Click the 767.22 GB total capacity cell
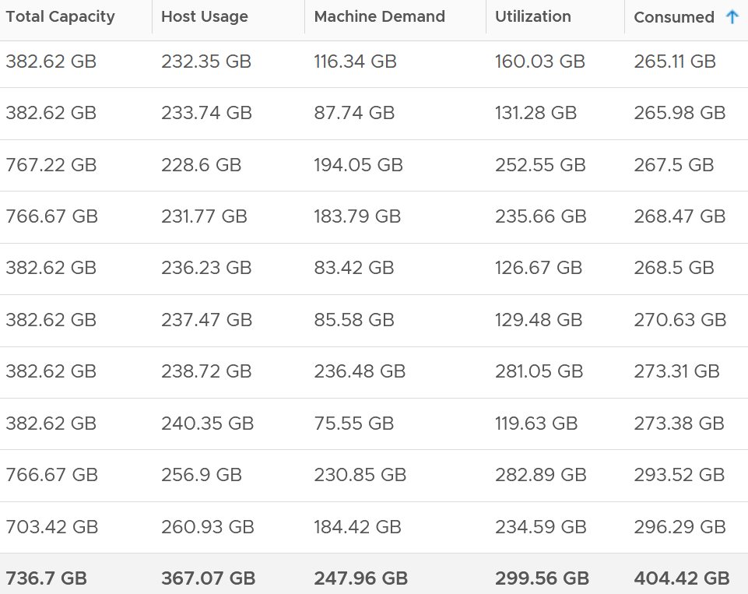This screenshot has height=594, width=748. point(51,165)
